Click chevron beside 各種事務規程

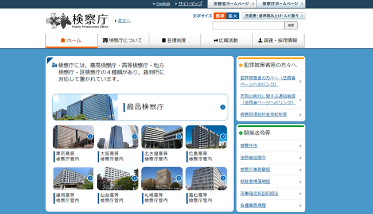[x=300, y=205]
